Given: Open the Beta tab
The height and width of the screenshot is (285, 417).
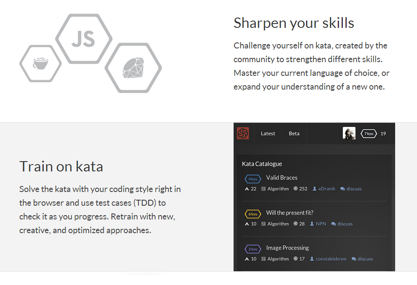Looking at the screenshot, I should [x=294, y=133].
